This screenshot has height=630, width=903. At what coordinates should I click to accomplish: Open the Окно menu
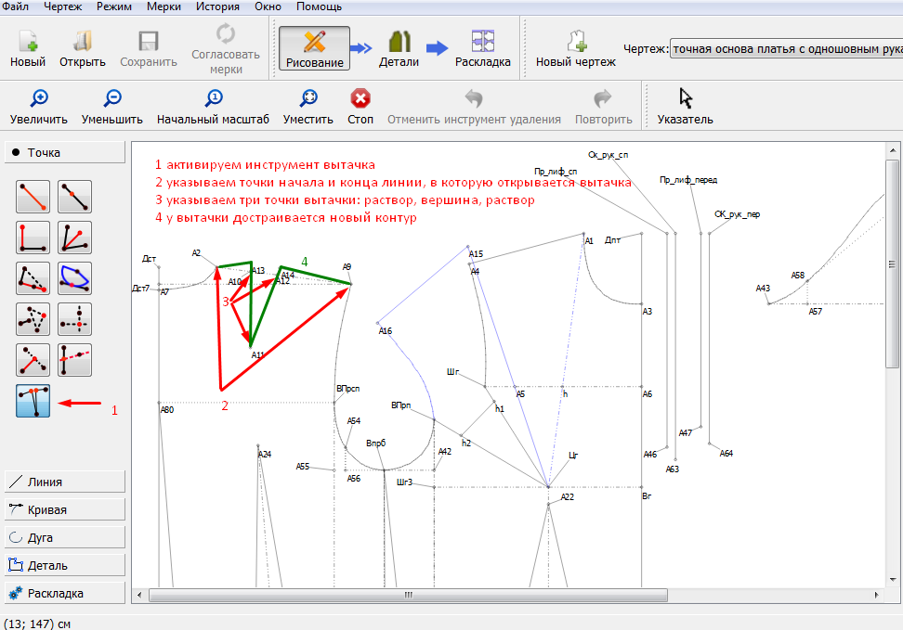pyautogui.click(x=268, y=6)
